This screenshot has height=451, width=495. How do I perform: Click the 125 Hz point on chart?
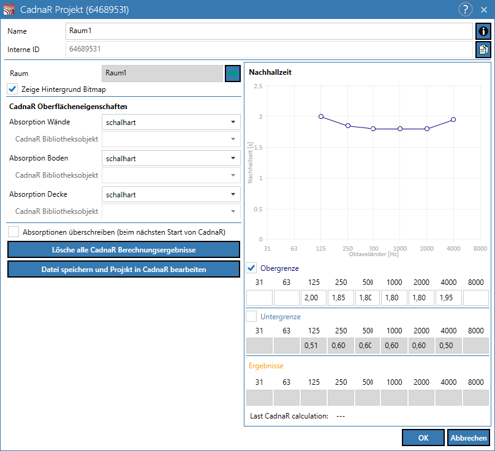pyautogui.click(x=321, y=116)
